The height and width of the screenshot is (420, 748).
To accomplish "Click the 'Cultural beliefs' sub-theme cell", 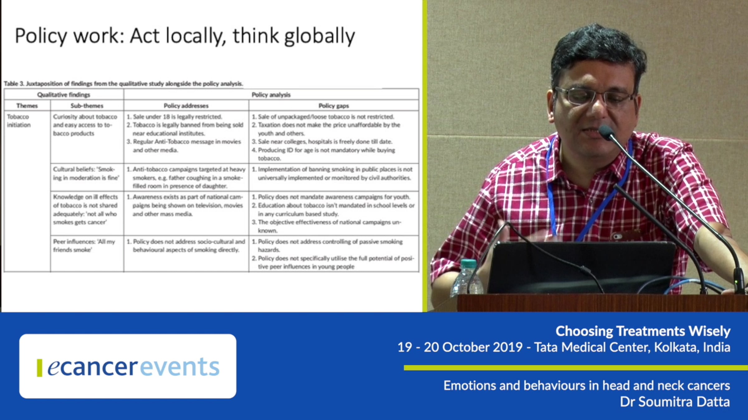I will 86,173.
